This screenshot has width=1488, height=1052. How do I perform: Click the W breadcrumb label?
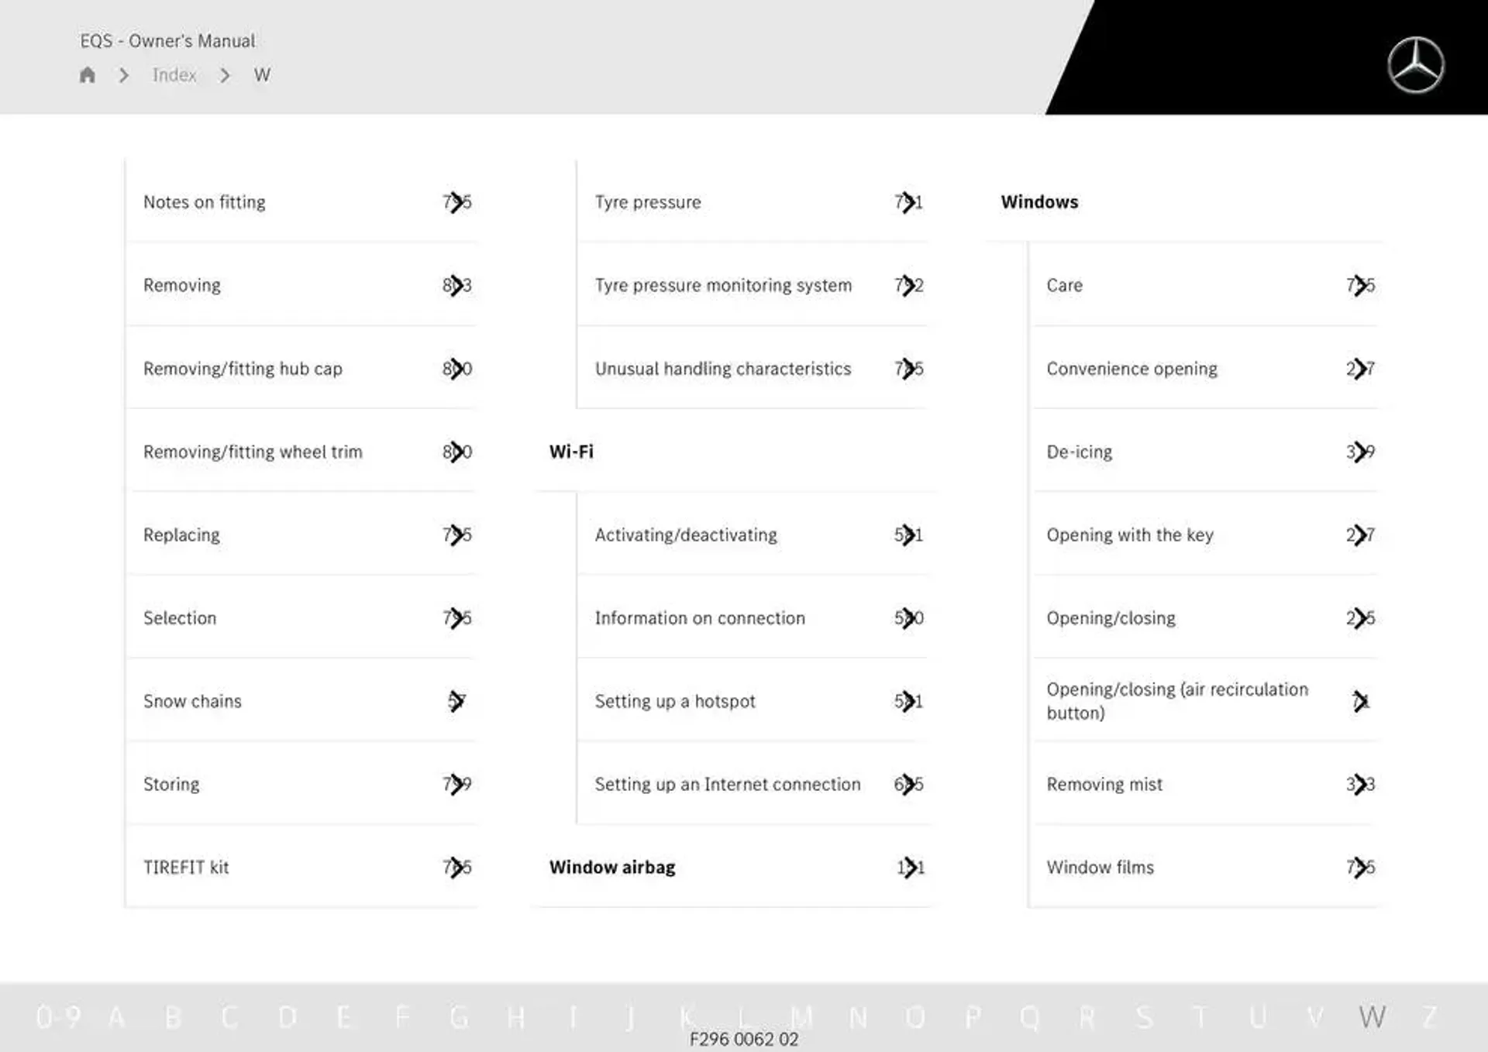click(x=260, y=74)
